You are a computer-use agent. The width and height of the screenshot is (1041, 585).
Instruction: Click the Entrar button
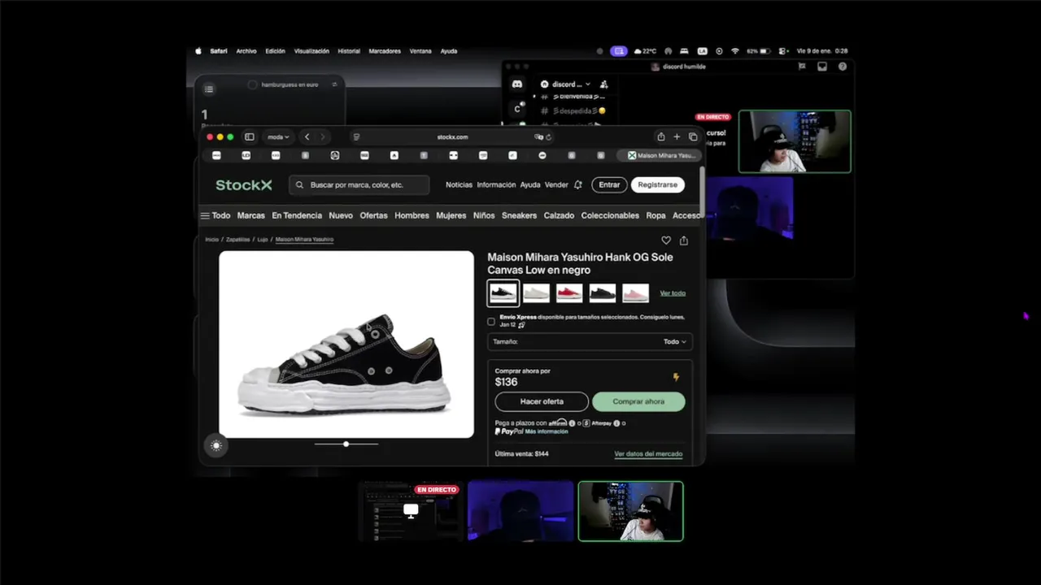pos(609,185)
